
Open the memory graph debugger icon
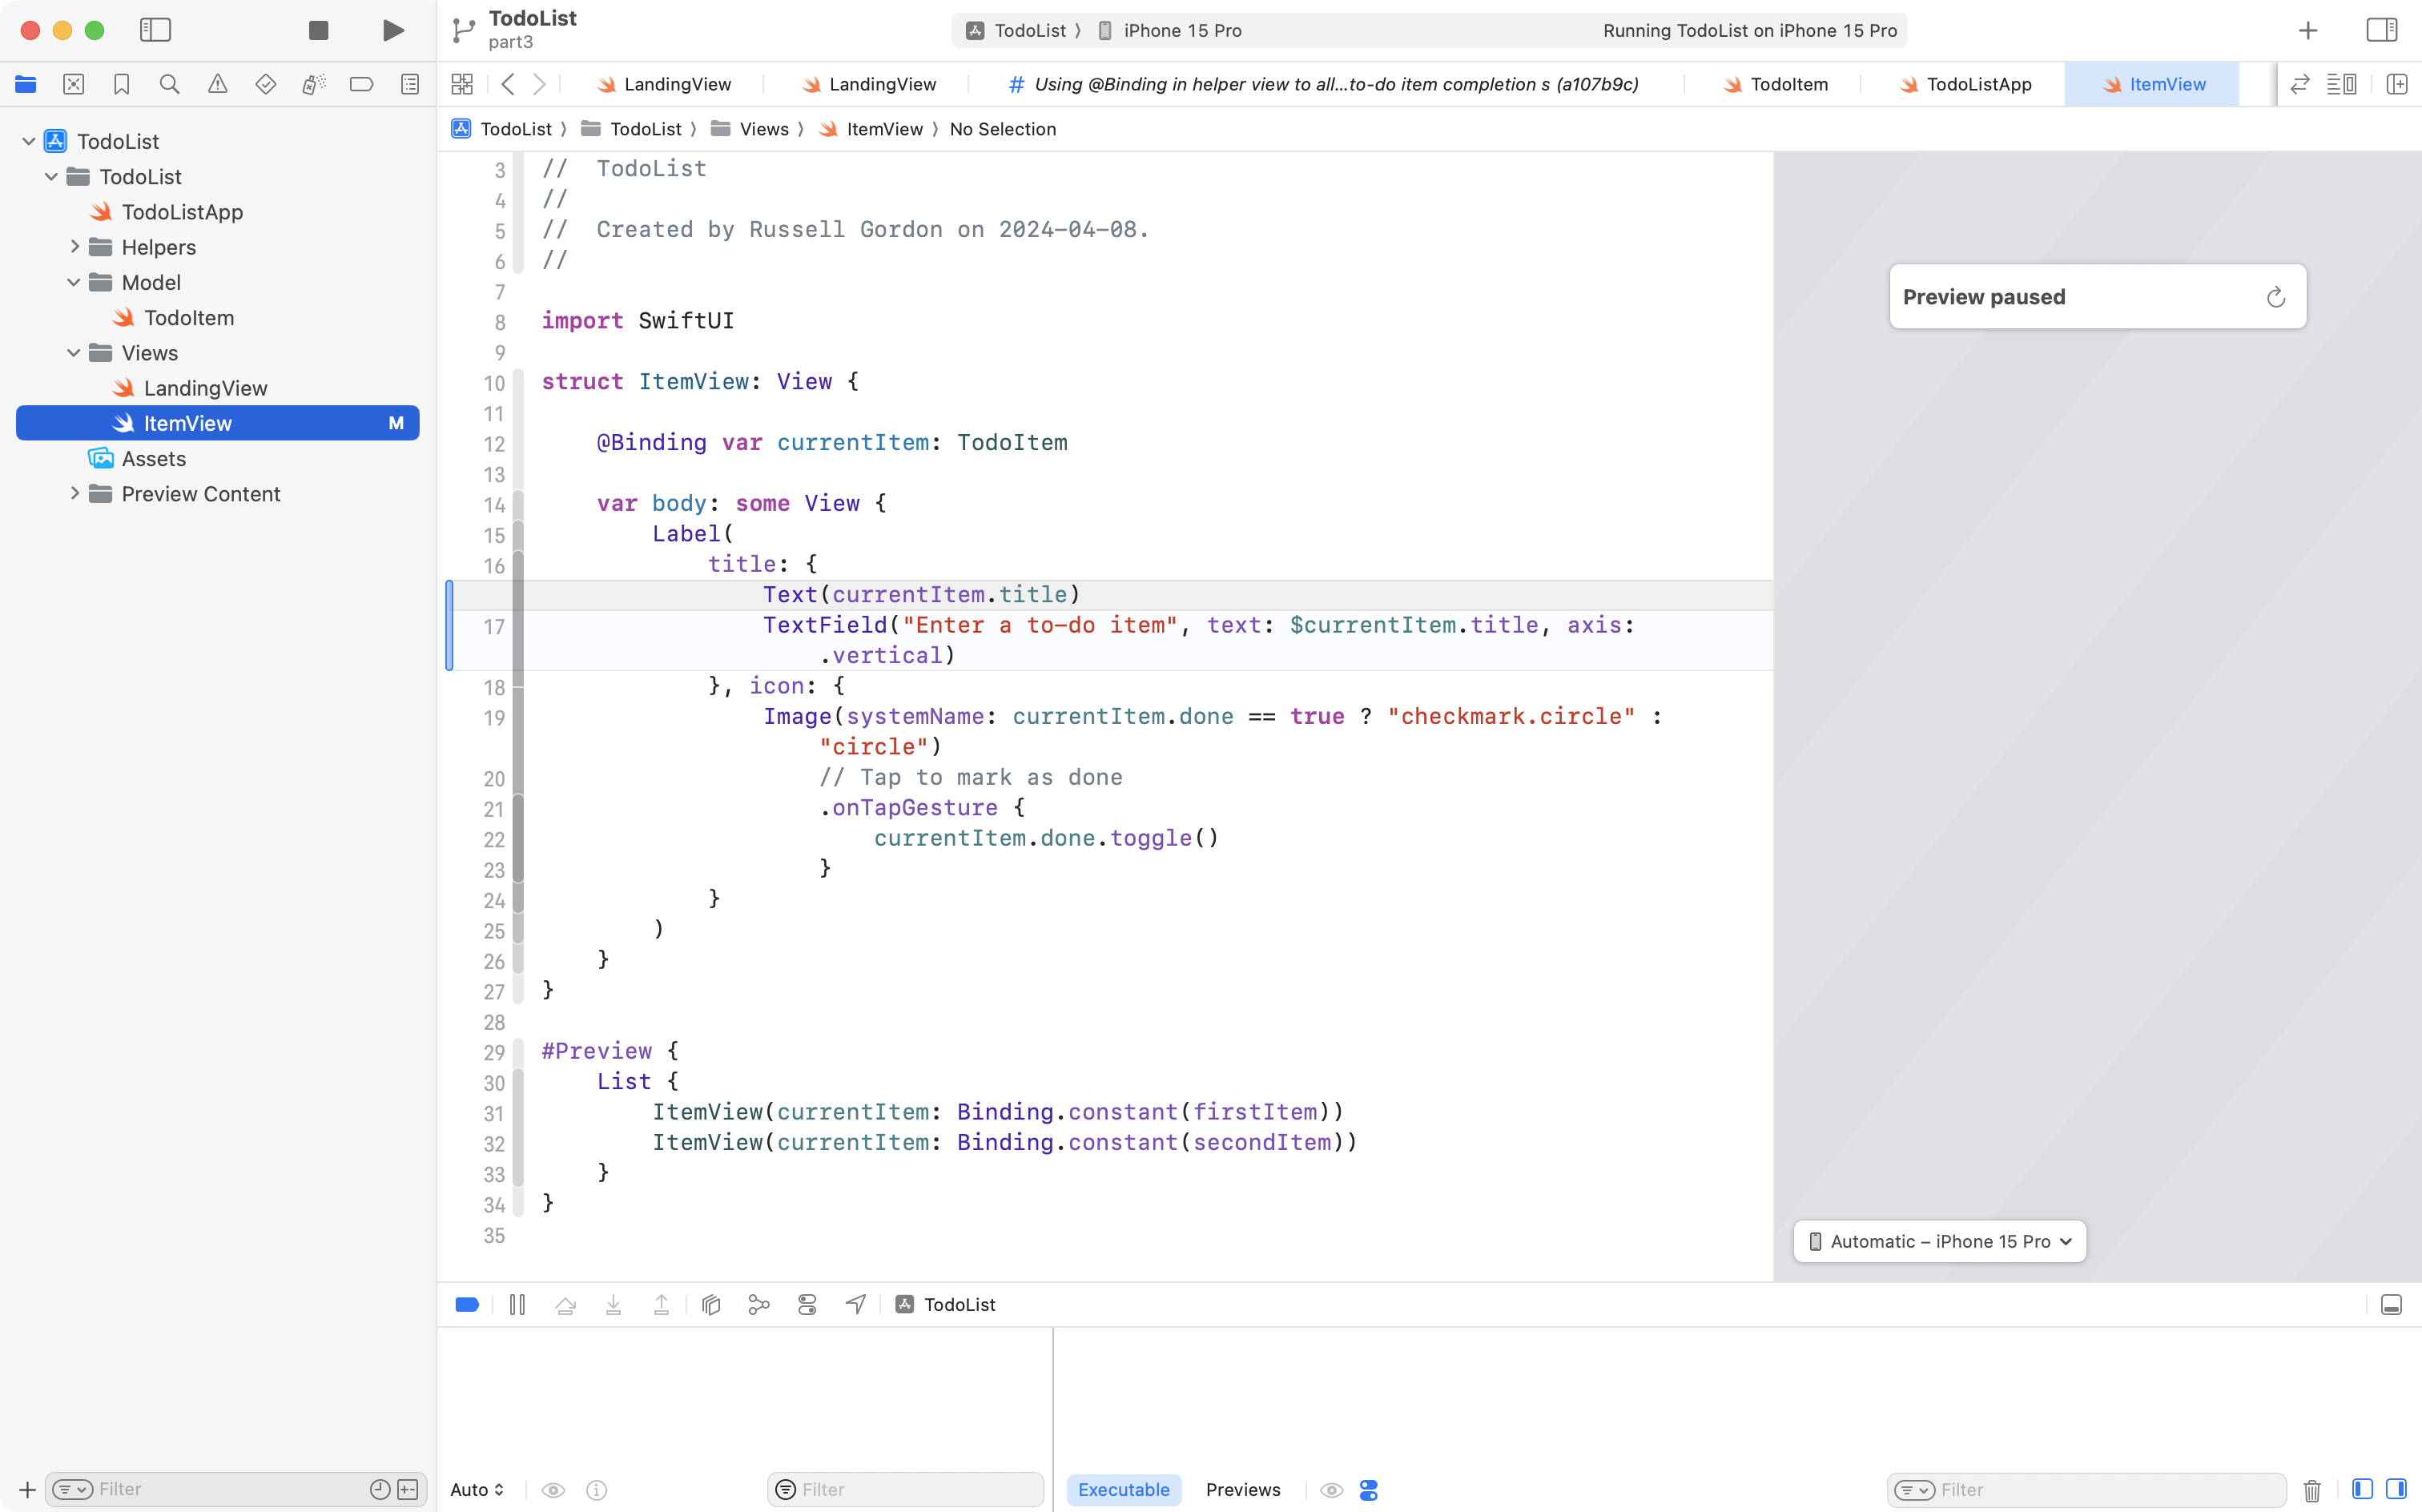(758, 1304)
